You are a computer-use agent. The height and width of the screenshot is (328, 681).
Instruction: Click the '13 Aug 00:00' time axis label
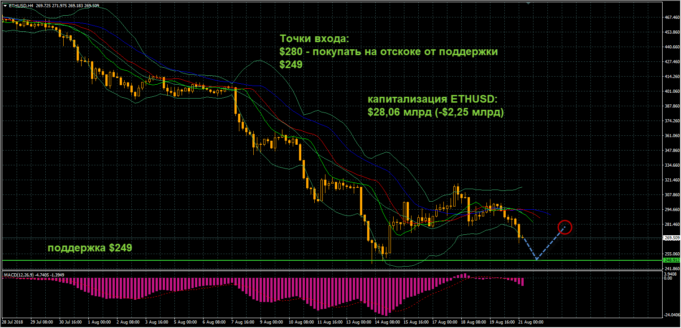pyautogui.click(x=358, y=322)
